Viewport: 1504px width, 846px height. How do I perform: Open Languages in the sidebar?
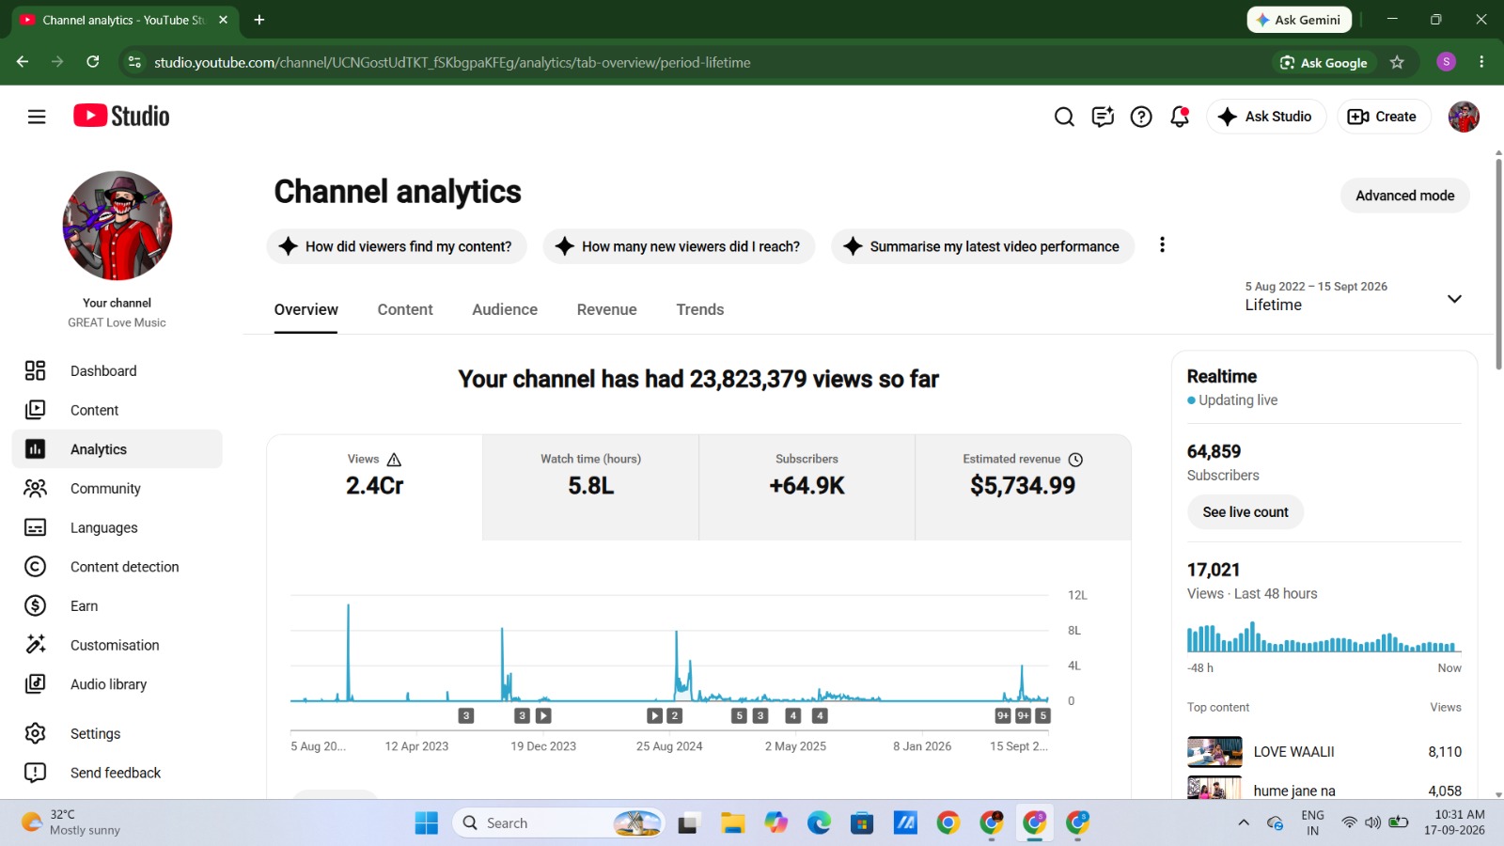point(117,527)
